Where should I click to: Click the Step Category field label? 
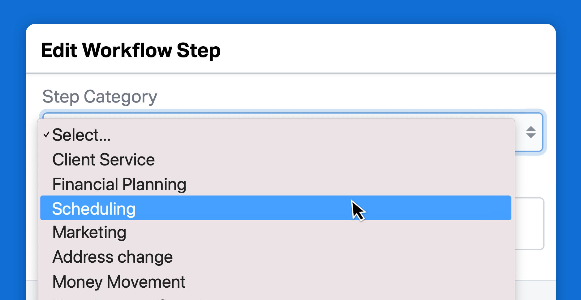(100, 97)
